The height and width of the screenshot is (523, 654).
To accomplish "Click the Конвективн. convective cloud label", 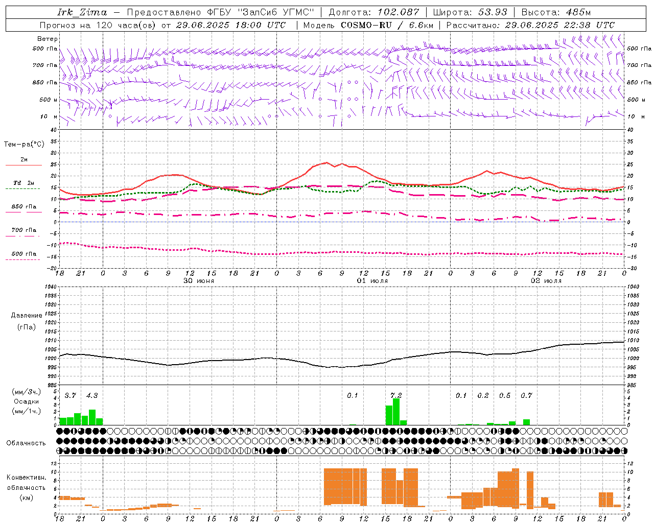I will 26,478.
